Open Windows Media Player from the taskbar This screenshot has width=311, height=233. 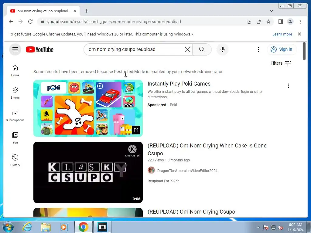coord(64,227)
